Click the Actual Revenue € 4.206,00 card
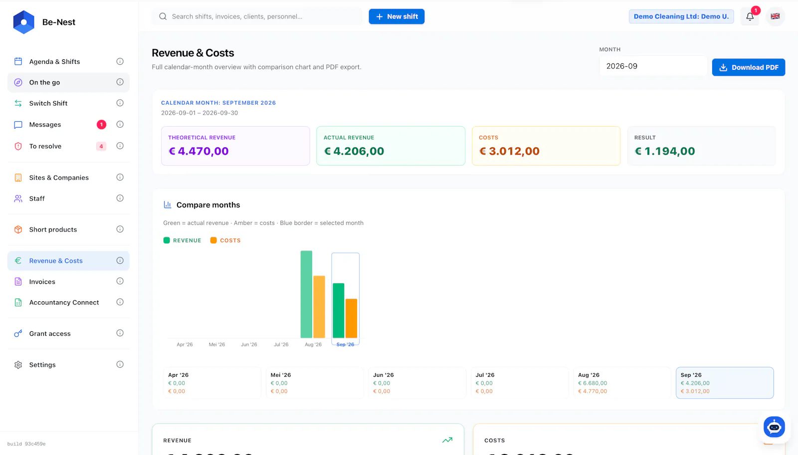Viewport: 798px width, 455px height. pyautogui.click(x=391, y=146)
